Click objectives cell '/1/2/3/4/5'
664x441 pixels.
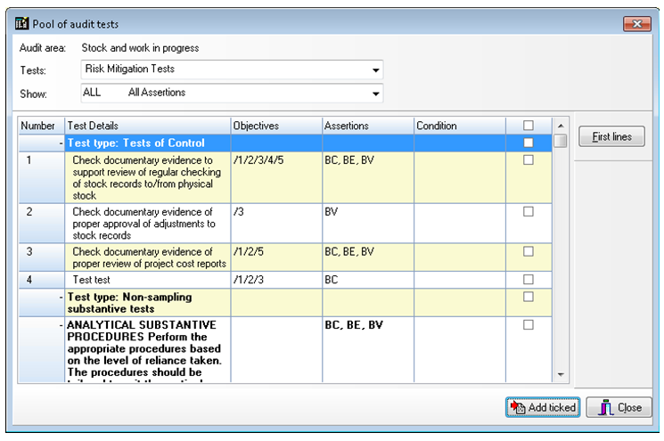(x=276, y=178)
